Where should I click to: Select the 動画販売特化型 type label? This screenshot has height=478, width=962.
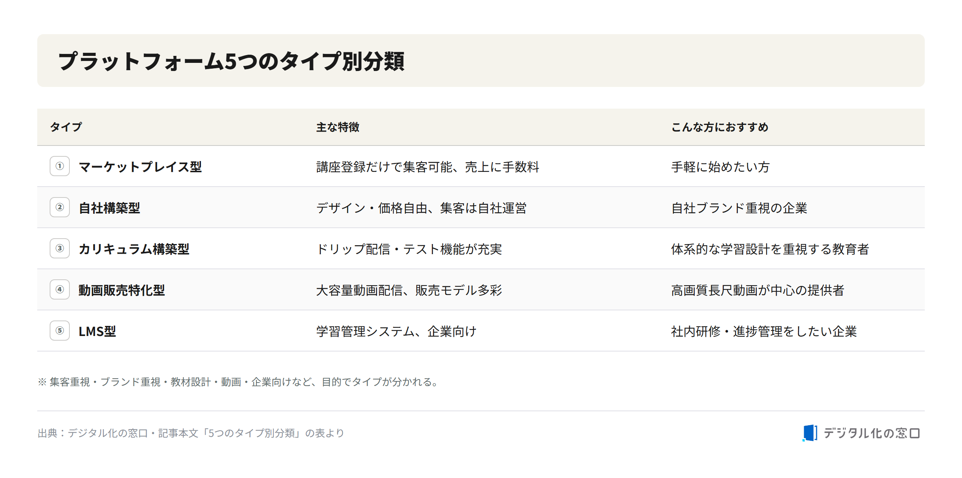122,290
